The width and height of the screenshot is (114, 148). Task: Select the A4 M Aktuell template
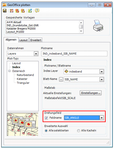click(14, 22)
